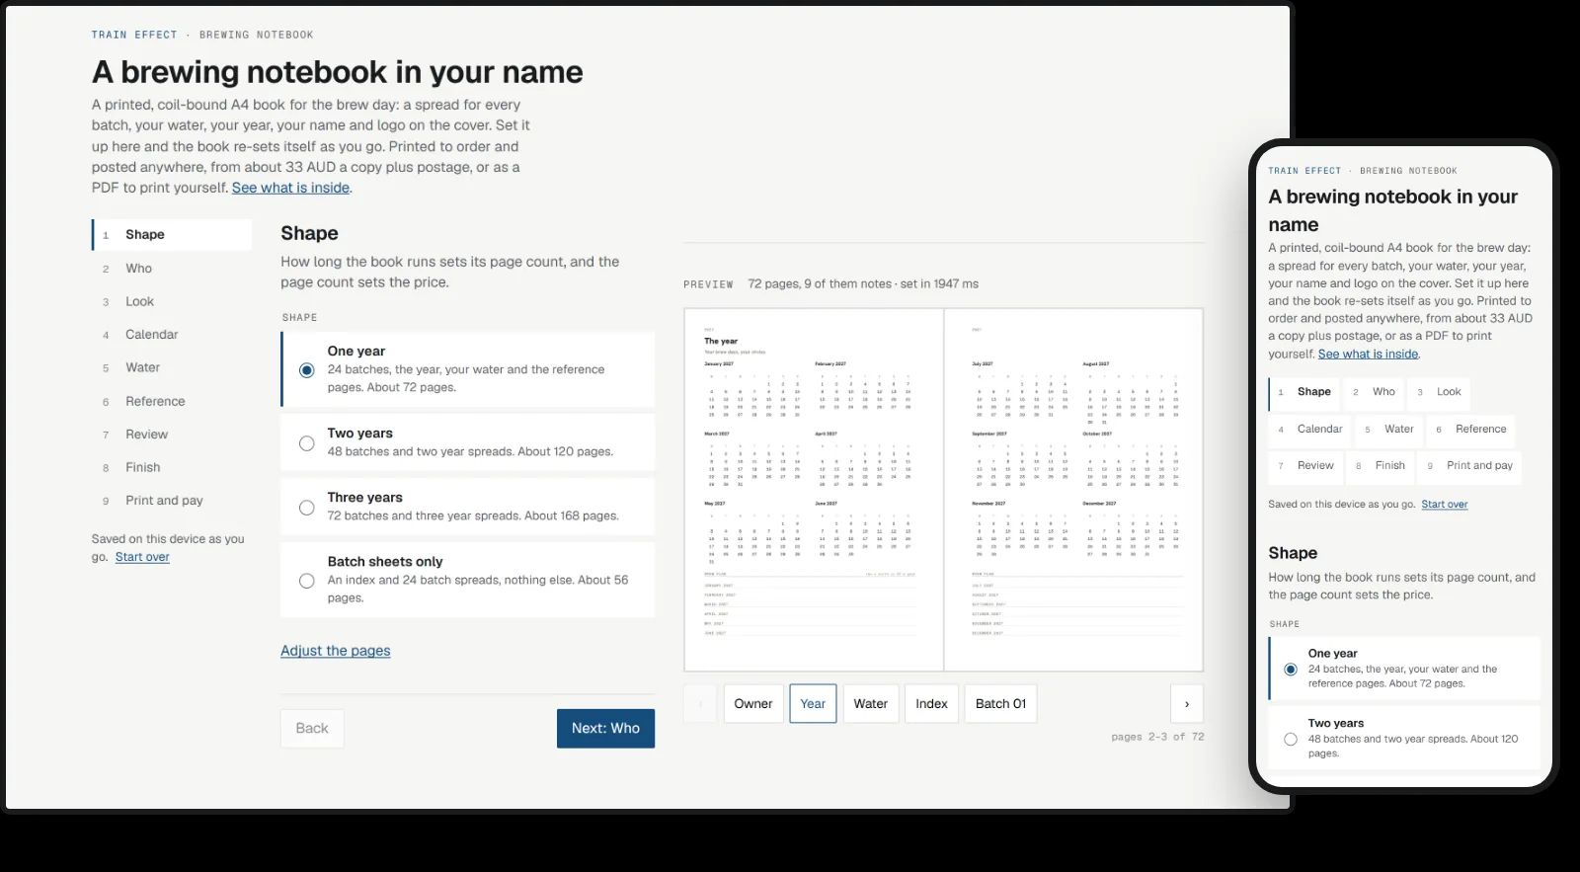The width and height of the screenshot is (1580, 872).
Task: Choose Batch sheets only radio option
Action: point(307,581)
